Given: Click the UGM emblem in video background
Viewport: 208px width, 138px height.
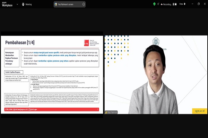Looking at the screenshot, I should 156,41.
